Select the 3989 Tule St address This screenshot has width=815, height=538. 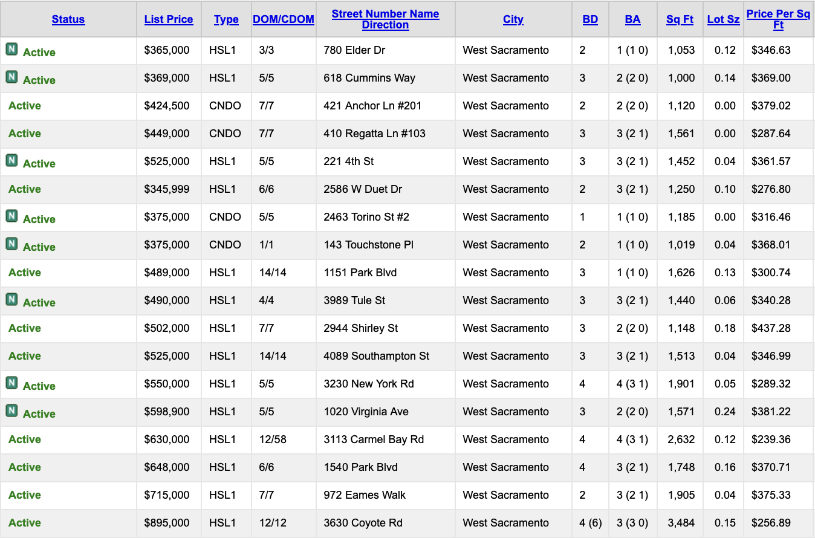pos(354,300)
